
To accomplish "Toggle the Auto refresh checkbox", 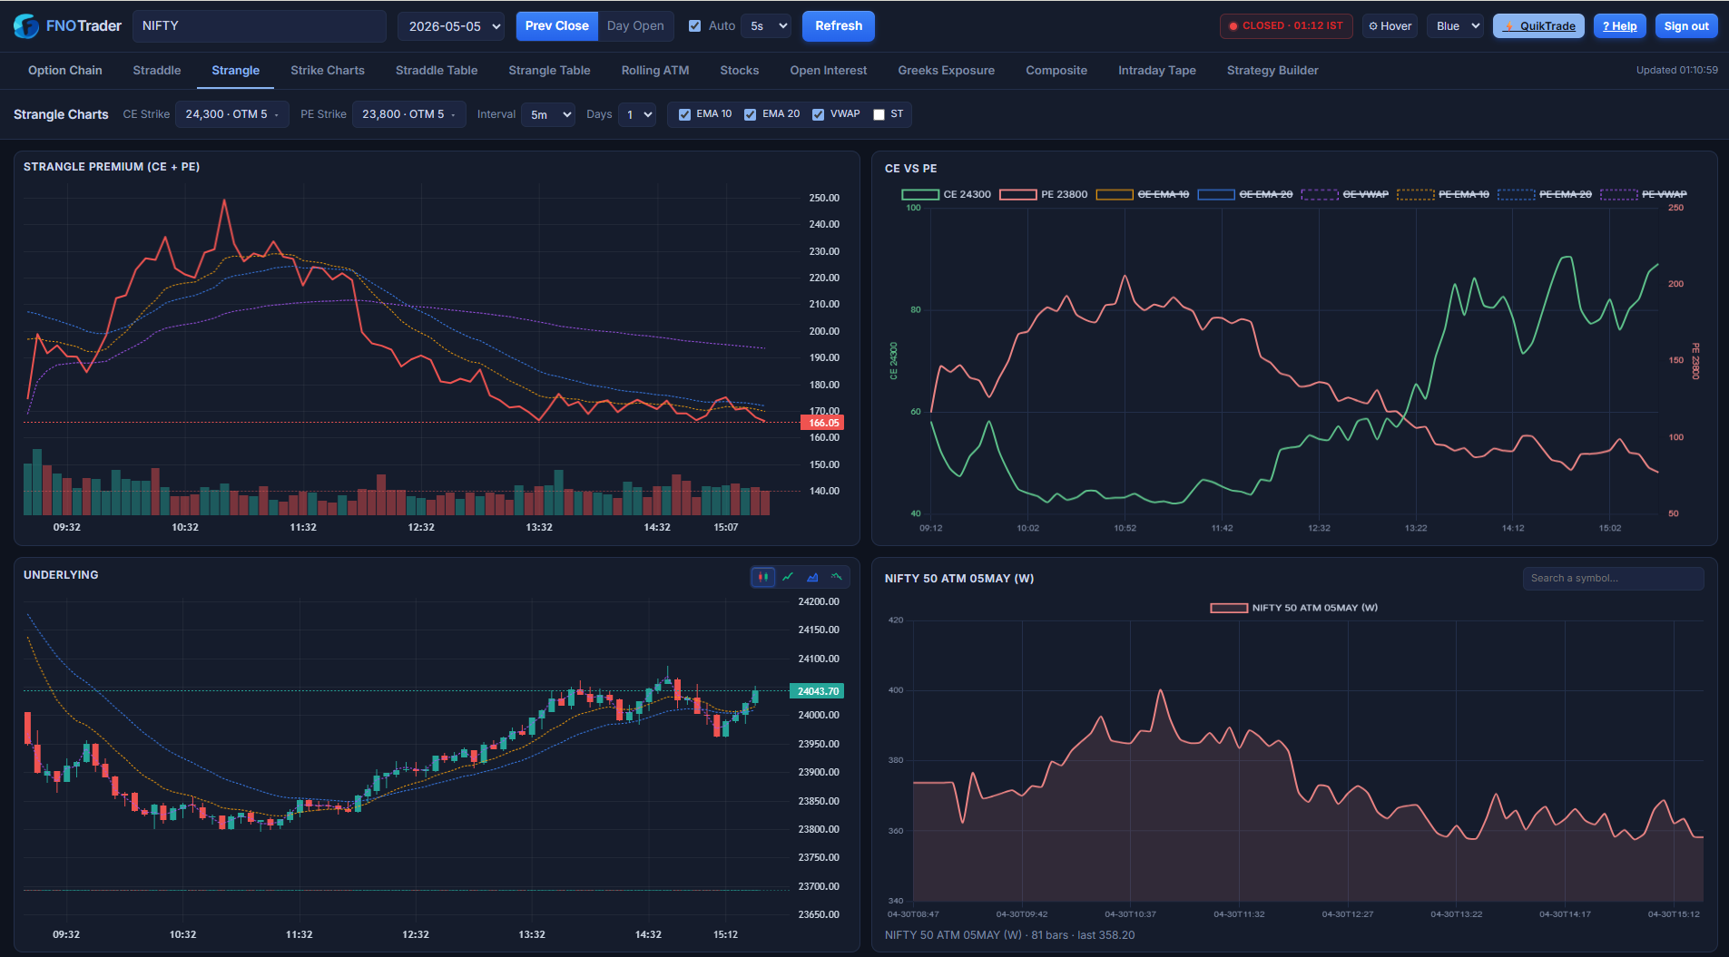I will 694,26.
